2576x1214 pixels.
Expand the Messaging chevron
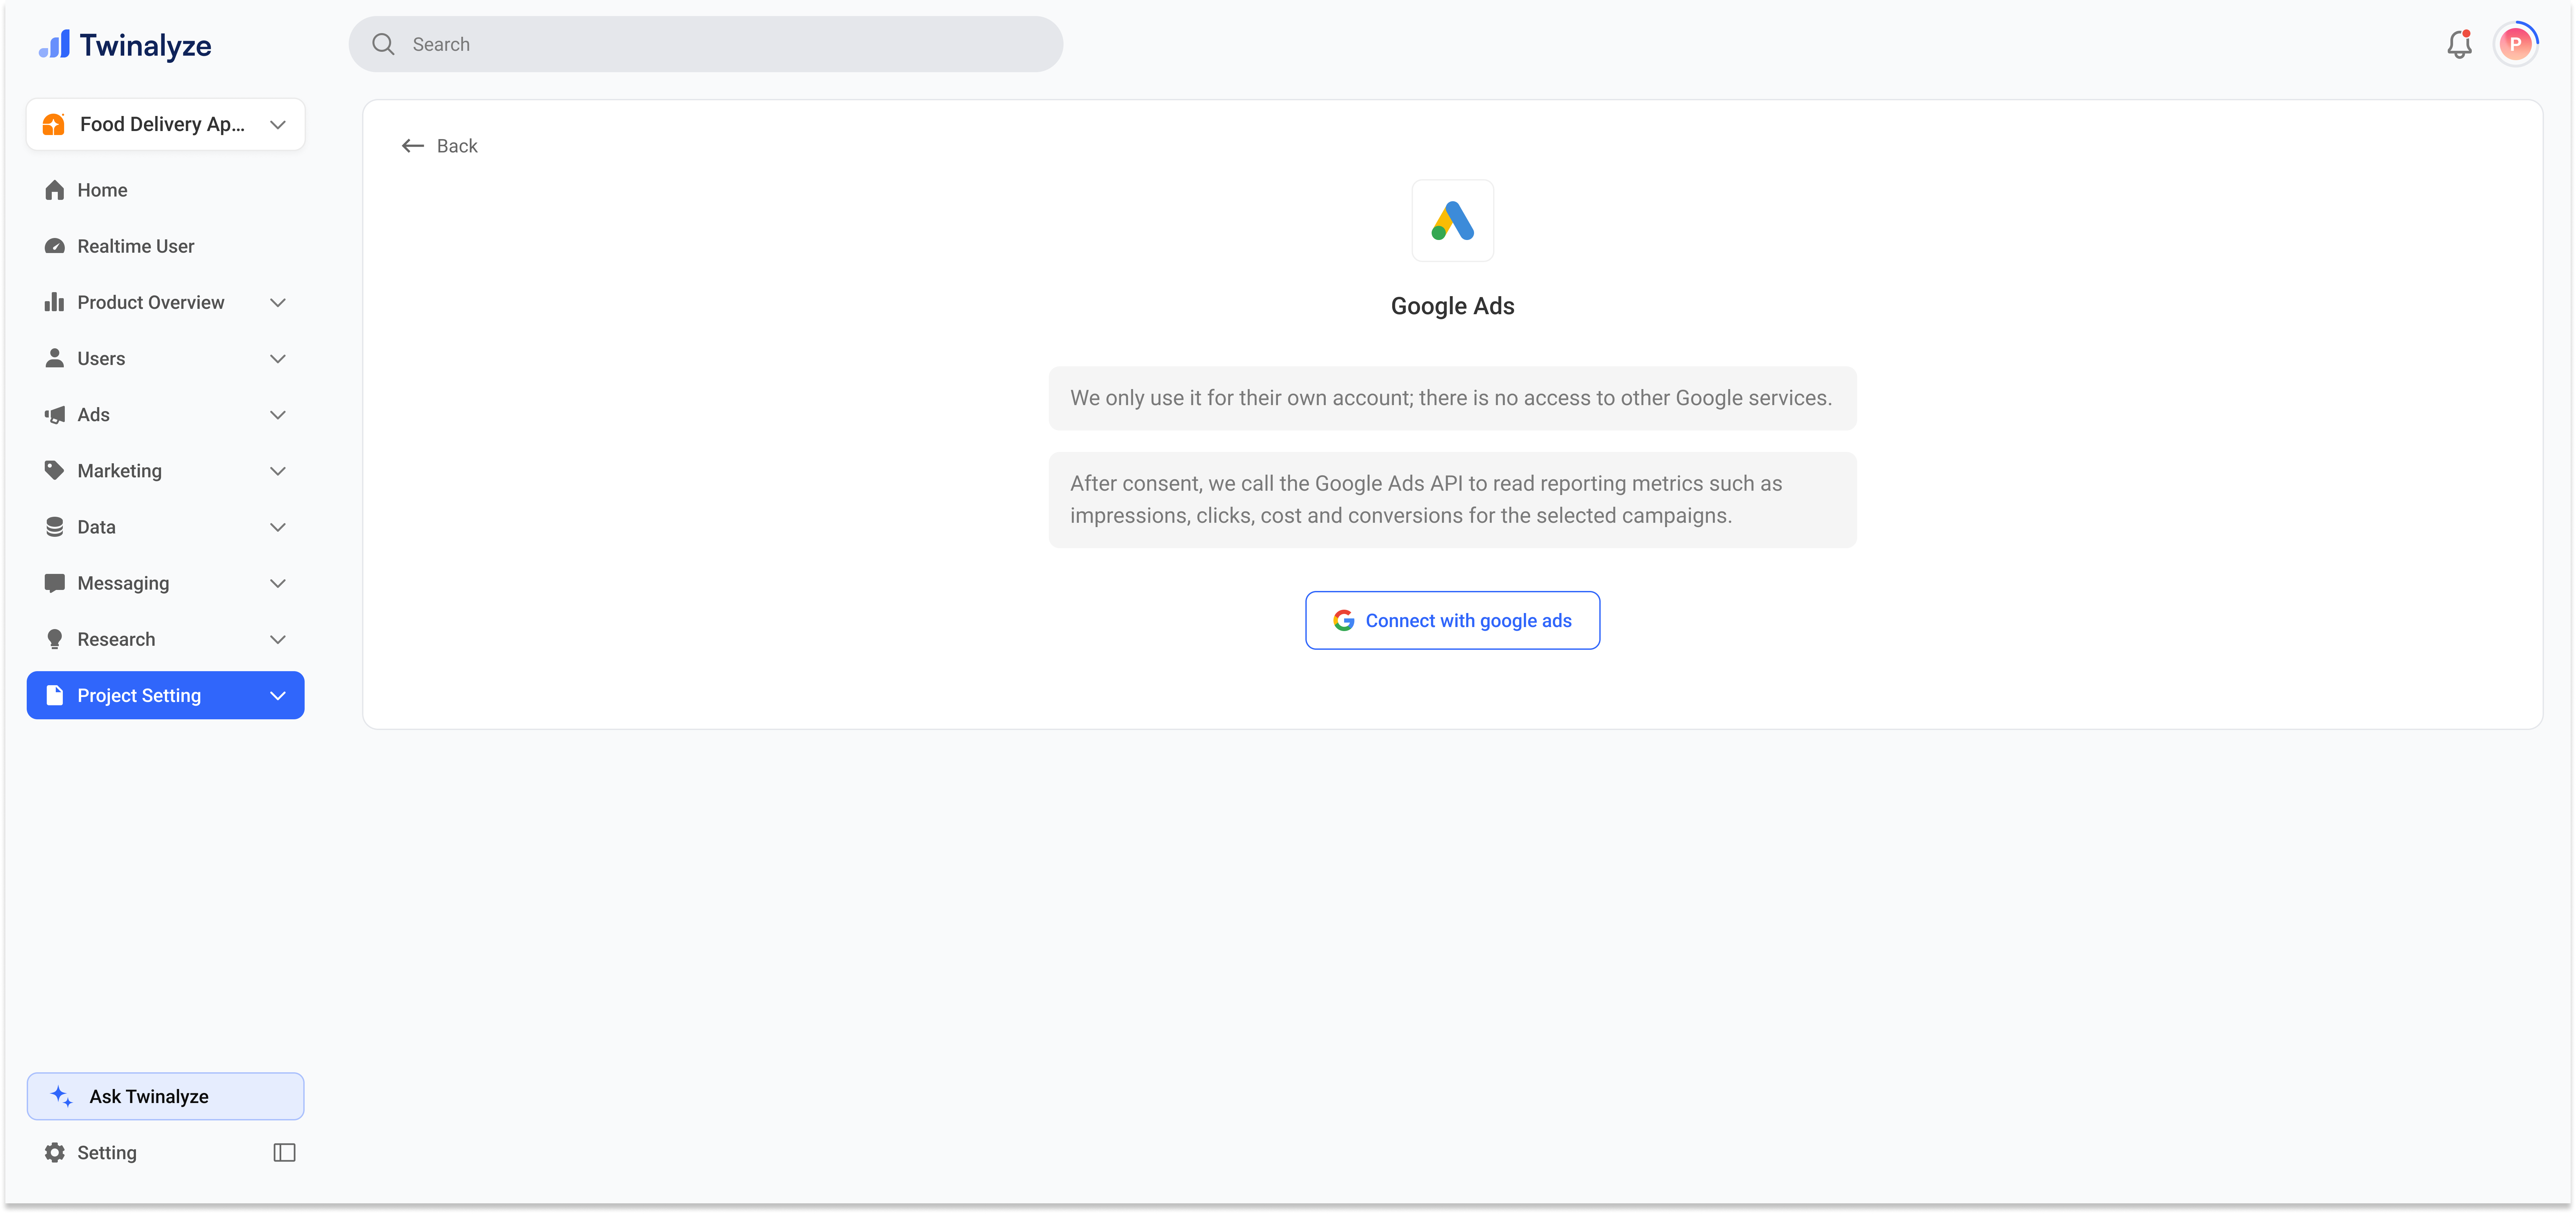coord(278,584)
